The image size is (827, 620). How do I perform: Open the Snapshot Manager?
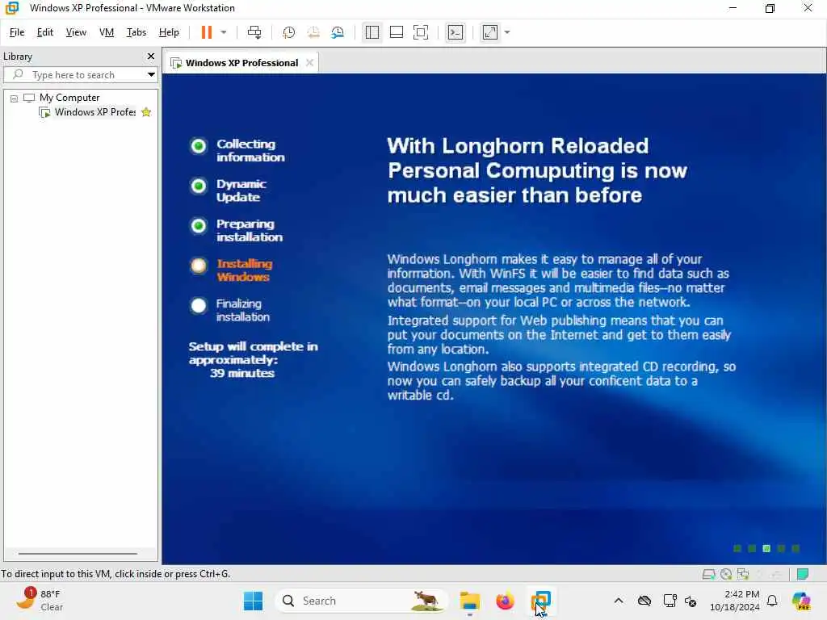[338, 32]
